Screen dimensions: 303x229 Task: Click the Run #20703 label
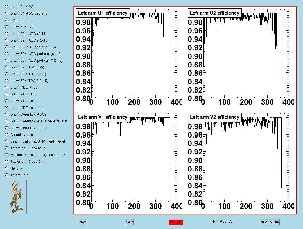[x=223, y=221]
